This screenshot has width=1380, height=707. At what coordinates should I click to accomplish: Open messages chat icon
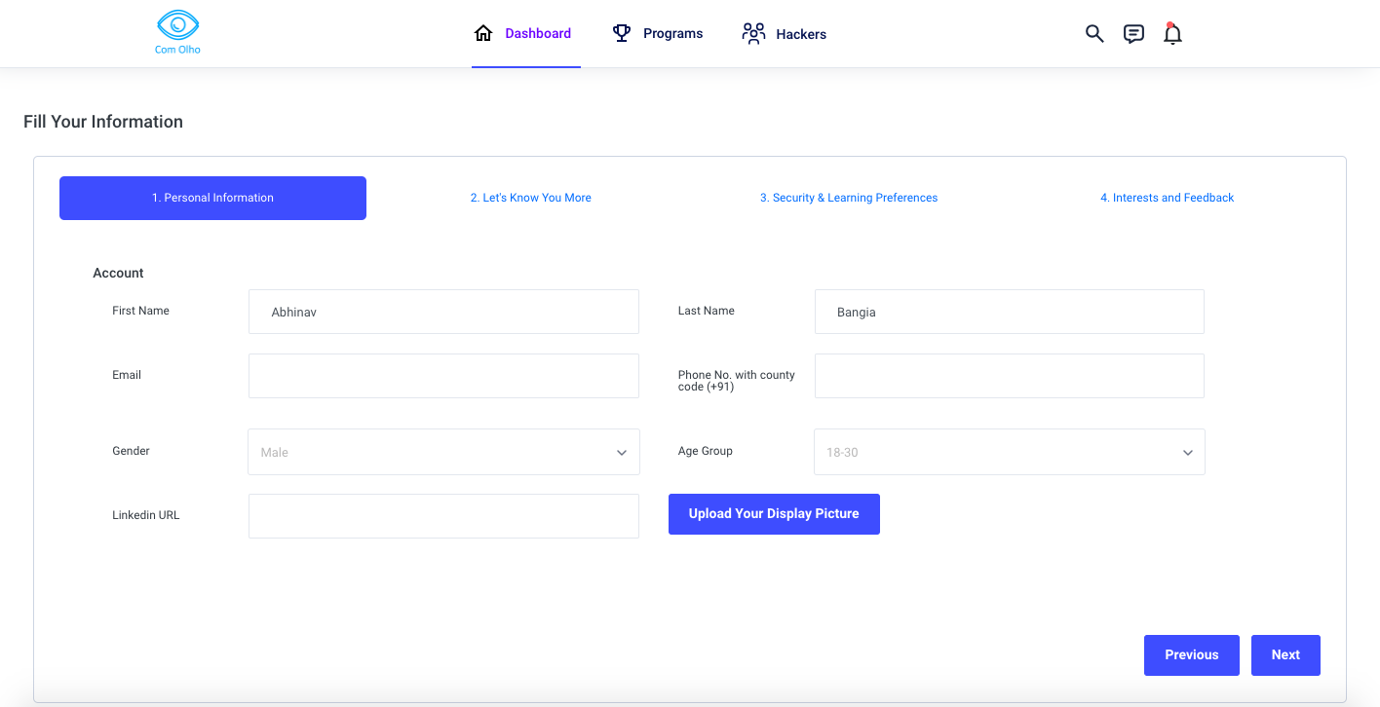[x=1133, y=34]
